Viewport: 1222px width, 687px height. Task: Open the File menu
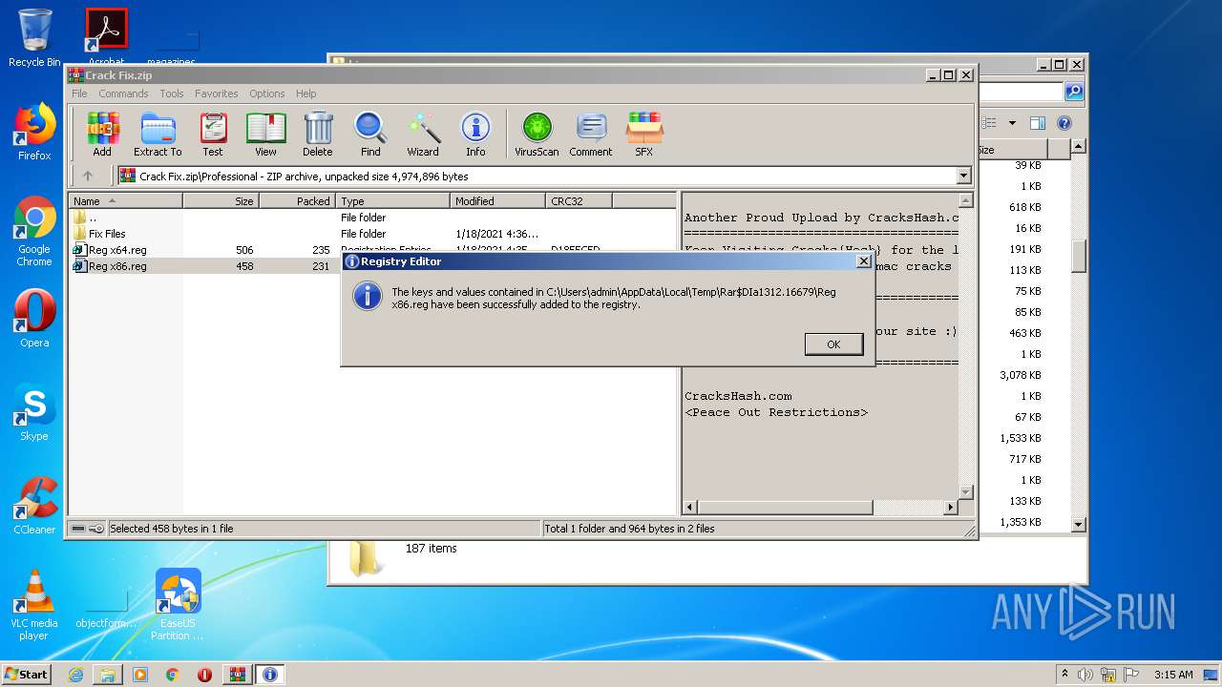point(79,94)
